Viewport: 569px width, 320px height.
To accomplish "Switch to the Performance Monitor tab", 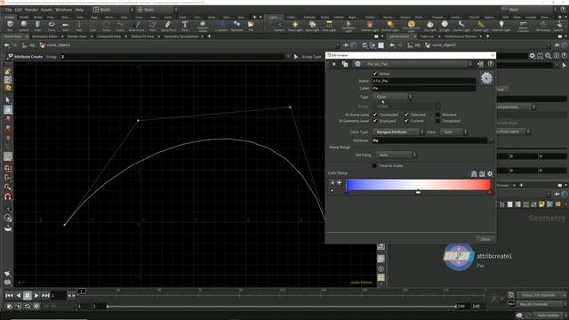I will click(x=461, y=36).
